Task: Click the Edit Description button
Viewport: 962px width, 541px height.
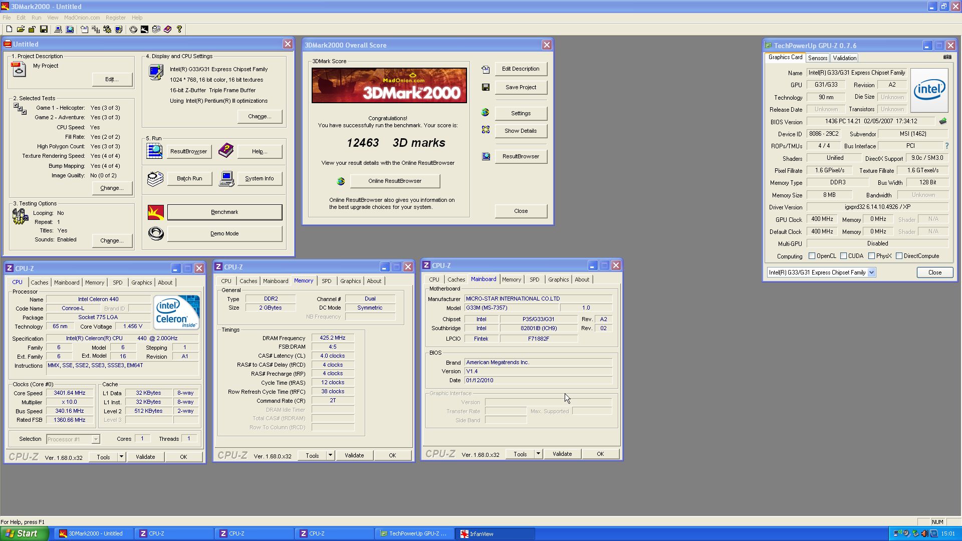Action: (x=521, y=69)
